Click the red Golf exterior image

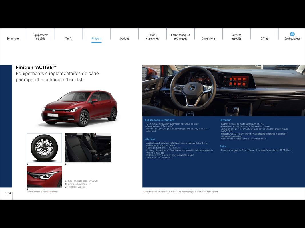click(x=79, y=108)
